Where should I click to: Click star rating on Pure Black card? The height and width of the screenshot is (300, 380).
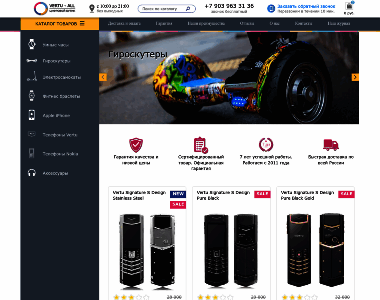(215, 297)
